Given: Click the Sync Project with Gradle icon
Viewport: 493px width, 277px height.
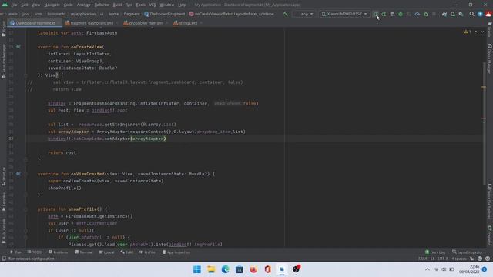Looking at the screenshot, I should point(444,14).
